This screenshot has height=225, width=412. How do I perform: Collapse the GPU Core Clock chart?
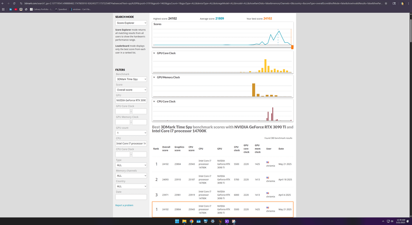[x=154, y=53]
